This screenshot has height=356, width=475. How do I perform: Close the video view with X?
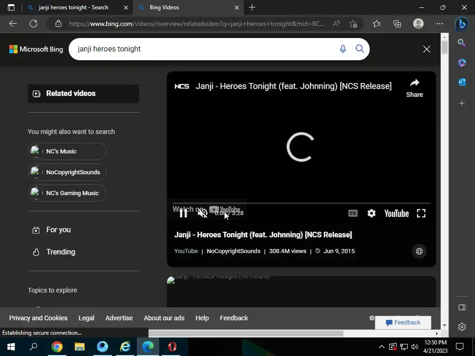(427, 49)
